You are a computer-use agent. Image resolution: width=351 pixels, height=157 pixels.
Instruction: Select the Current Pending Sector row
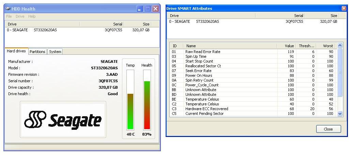[253, 114]
